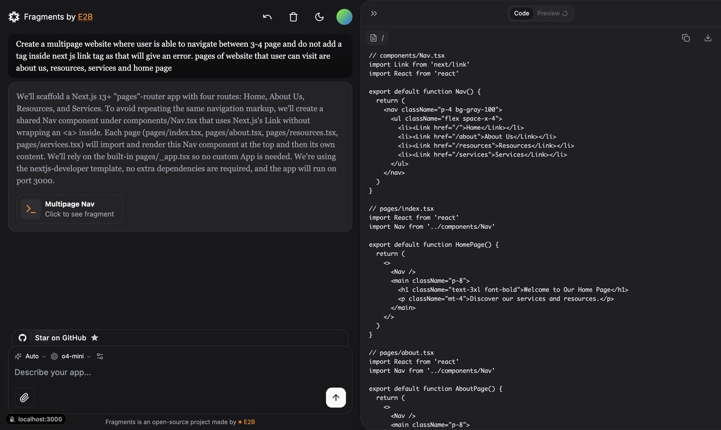The width and height of the screenshot is (721, 430).
Task: Switch to the Preview tab
Action: (552, 14)
